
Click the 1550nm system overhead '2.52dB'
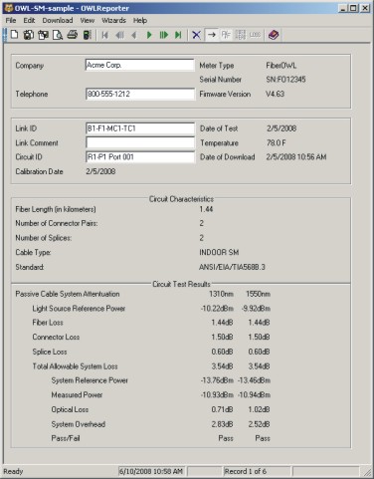259,424
